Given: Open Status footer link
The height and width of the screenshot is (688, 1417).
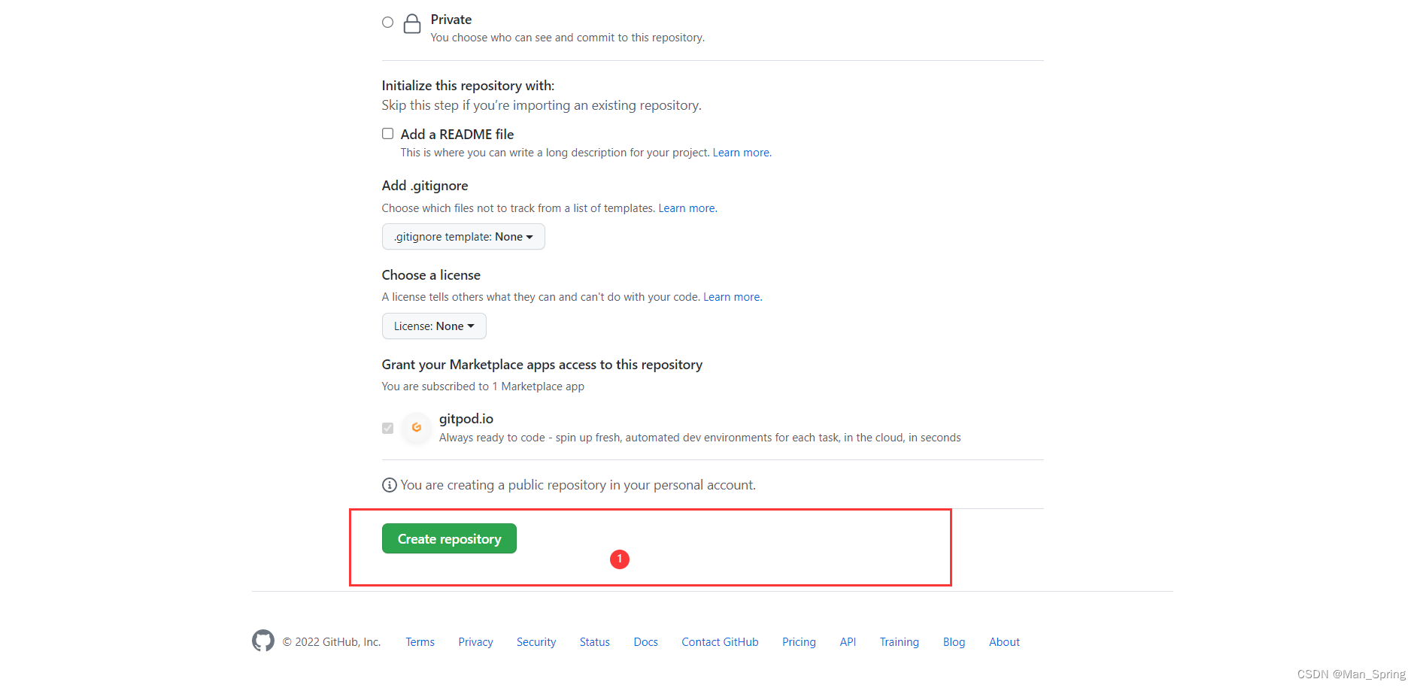Looking at the screenshot, I should coord(594,642).
